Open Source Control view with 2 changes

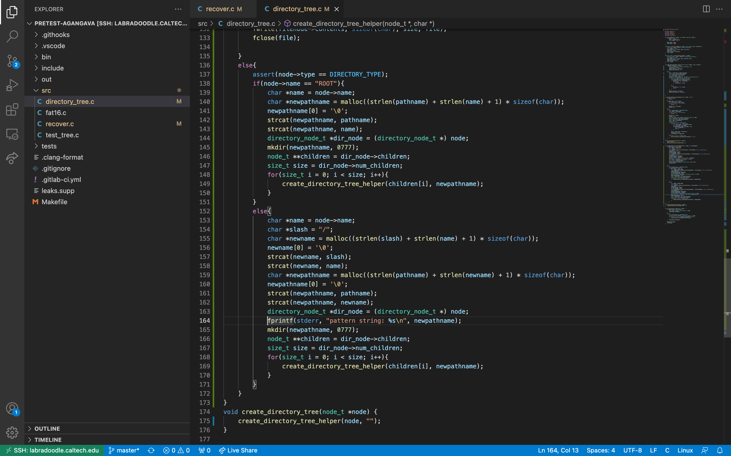pyautogui.click(x=12, y=61)
